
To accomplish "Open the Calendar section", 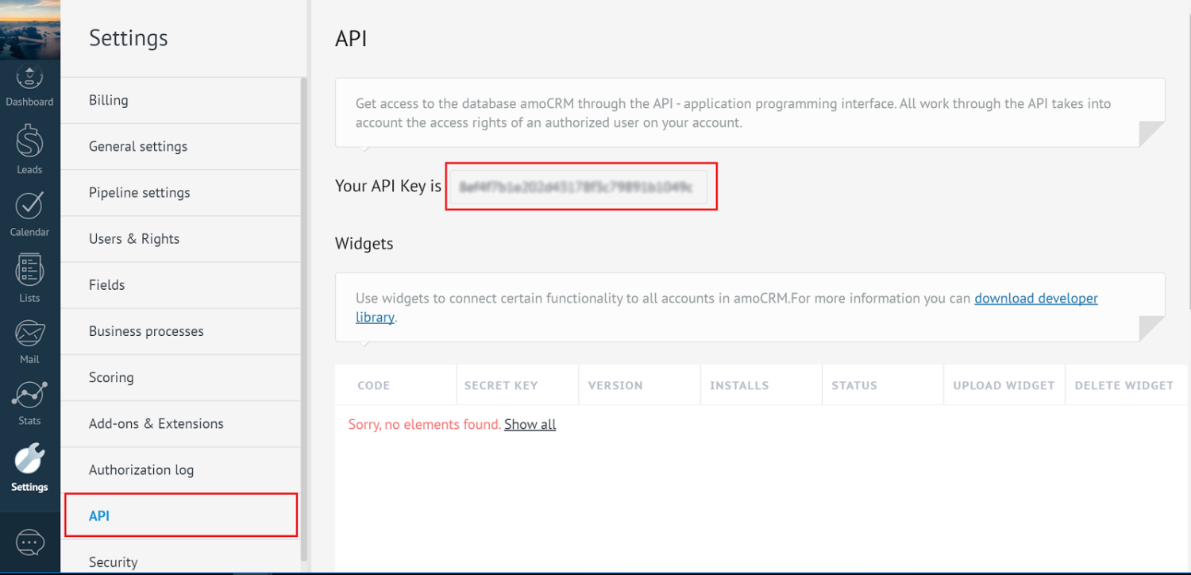I will coord(29,210).
